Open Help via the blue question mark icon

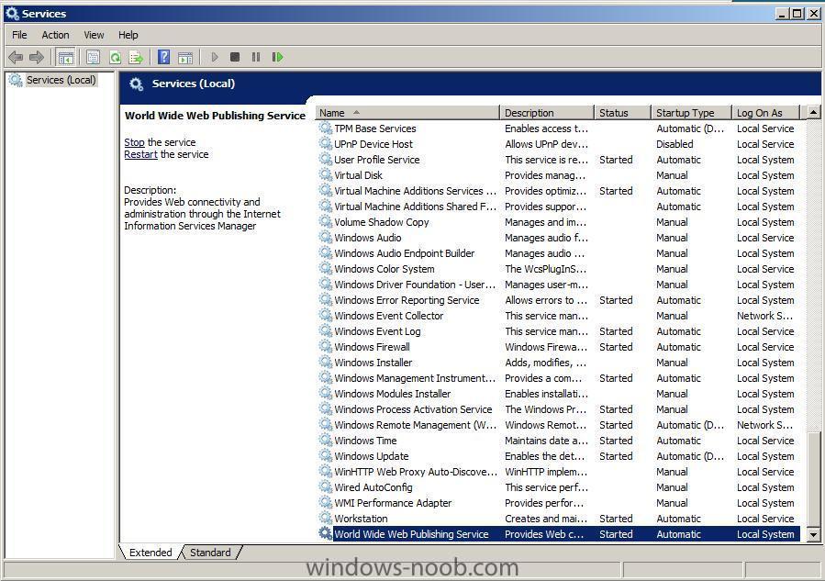click(x=164, y=57)
